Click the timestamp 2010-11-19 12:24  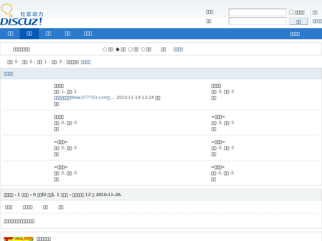pos(135,97)
